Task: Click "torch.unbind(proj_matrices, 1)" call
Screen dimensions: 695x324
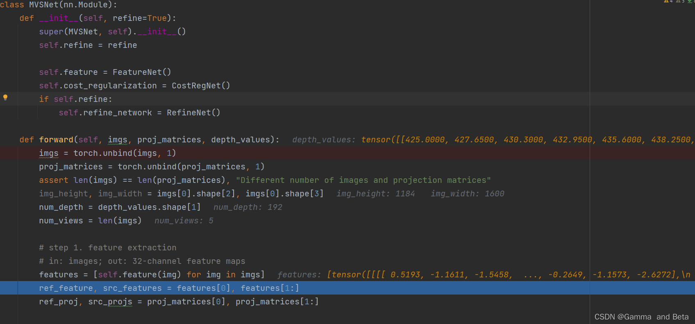Action: pyautogui.click(x=191, y=166)
